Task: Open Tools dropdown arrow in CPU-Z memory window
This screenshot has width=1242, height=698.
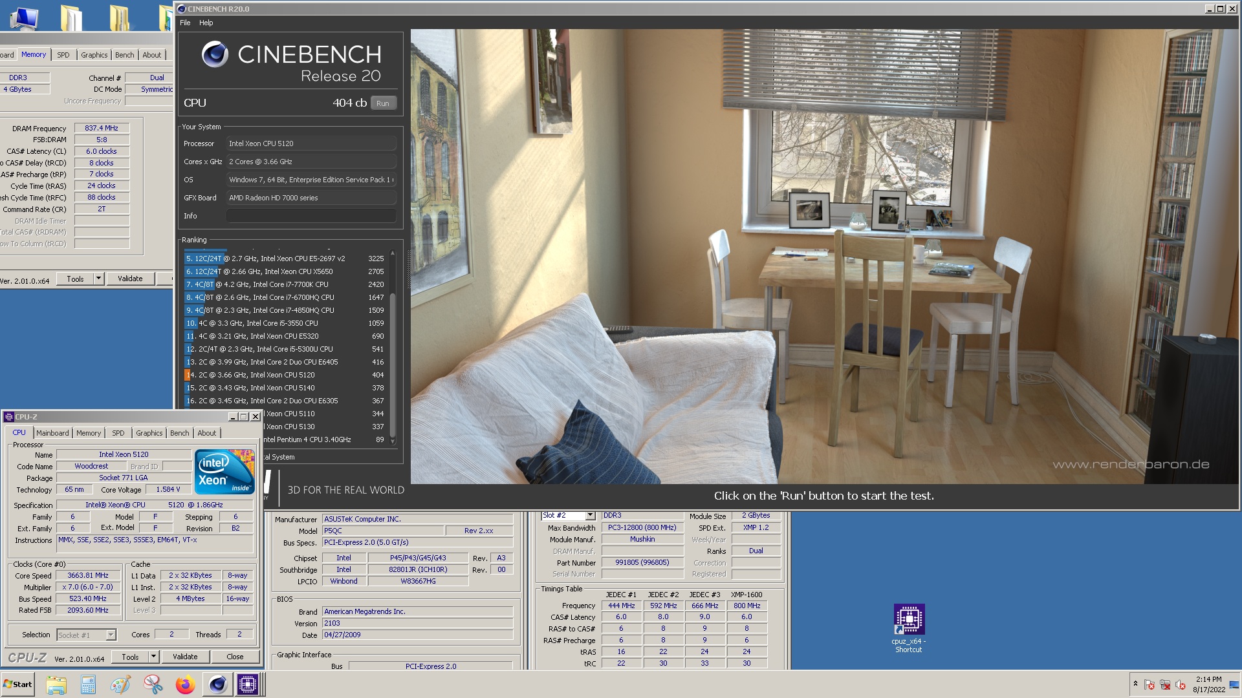Action: click(x=98, y=279)
